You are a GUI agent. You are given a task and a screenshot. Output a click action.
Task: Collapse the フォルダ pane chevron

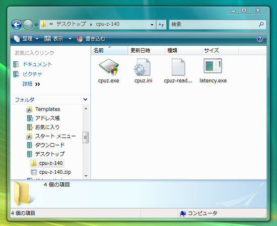click(x=85, y=99)
